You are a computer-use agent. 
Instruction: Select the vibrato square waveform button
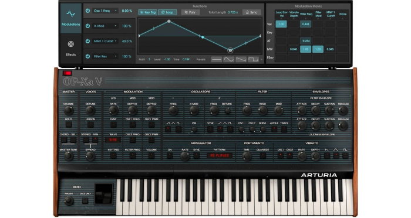click(x=345, y=156)
